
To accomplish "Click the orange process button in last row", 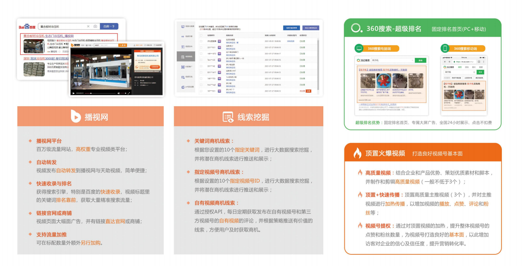I will click(308, 91).
